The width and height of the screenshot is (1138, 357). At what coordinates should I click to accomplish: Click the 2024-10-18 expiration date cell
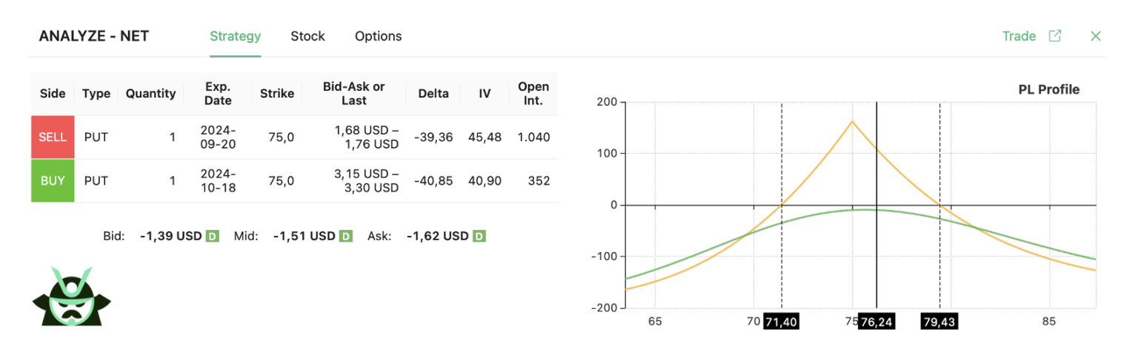click(x=218, y=180)
